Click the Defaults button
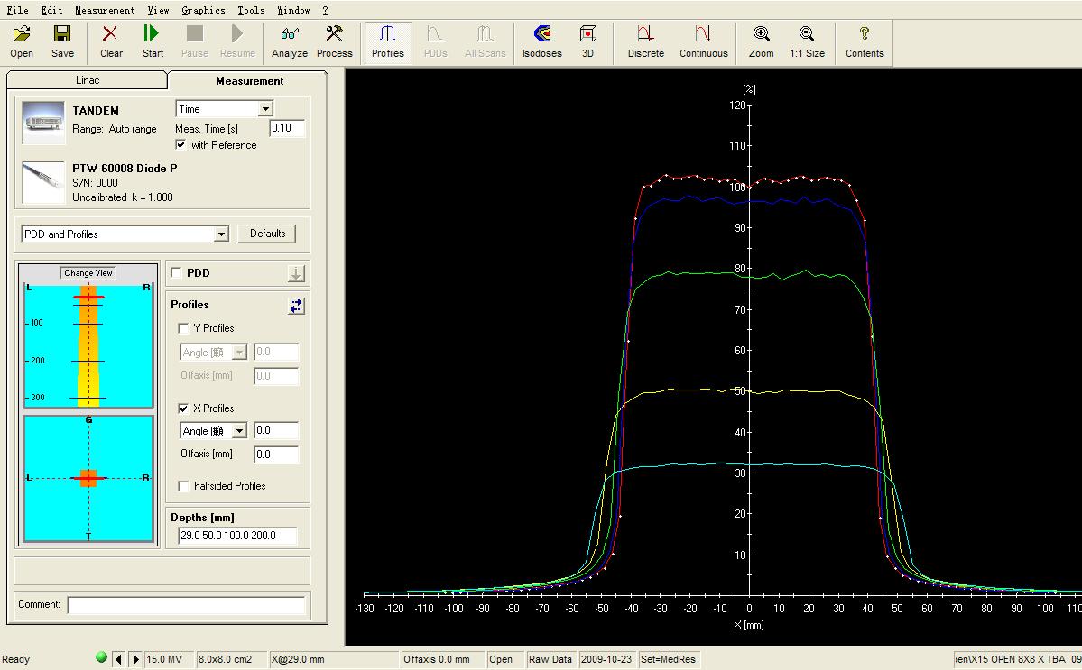Screen dimensions: 1082x670 [267, 234]
